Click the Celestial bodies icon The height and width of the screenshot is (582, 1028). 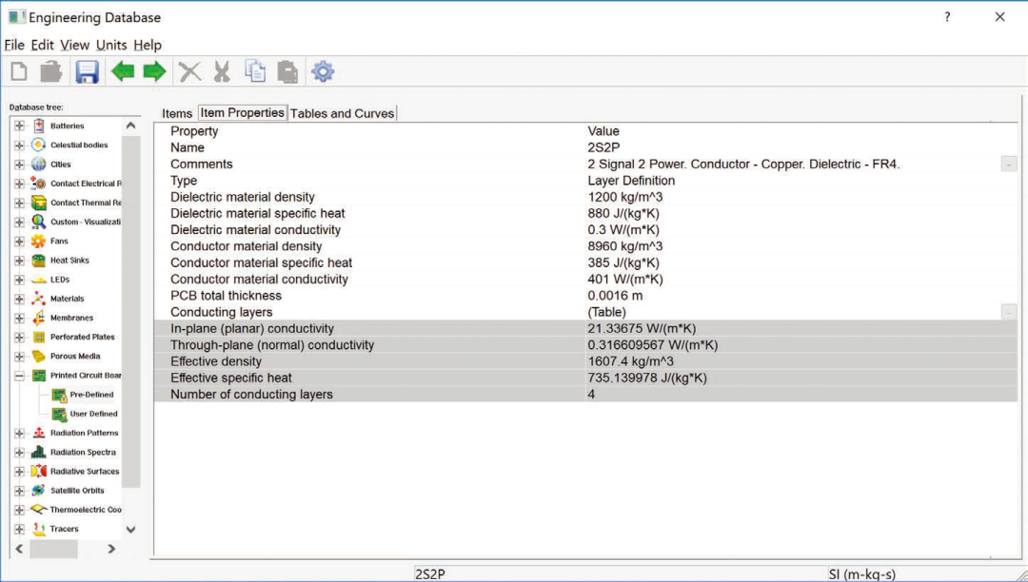(39, 145)
